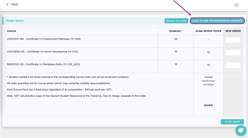The height and width of the screenshot is (138, 248).
Task: Click the Hannie Pham name
Action: (x=208, y=81)
